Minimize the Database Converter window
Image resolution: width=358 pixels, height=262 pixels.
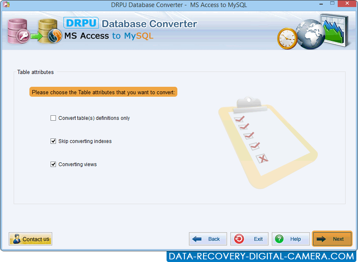321,4
